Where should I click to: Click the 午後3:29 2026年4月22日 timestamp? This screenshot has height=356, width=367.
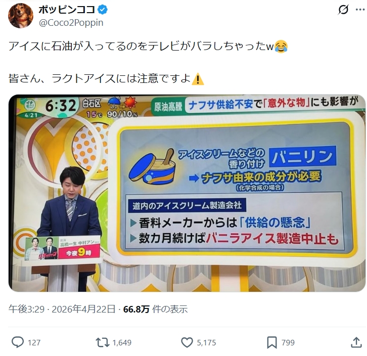[x=62, y=309]
